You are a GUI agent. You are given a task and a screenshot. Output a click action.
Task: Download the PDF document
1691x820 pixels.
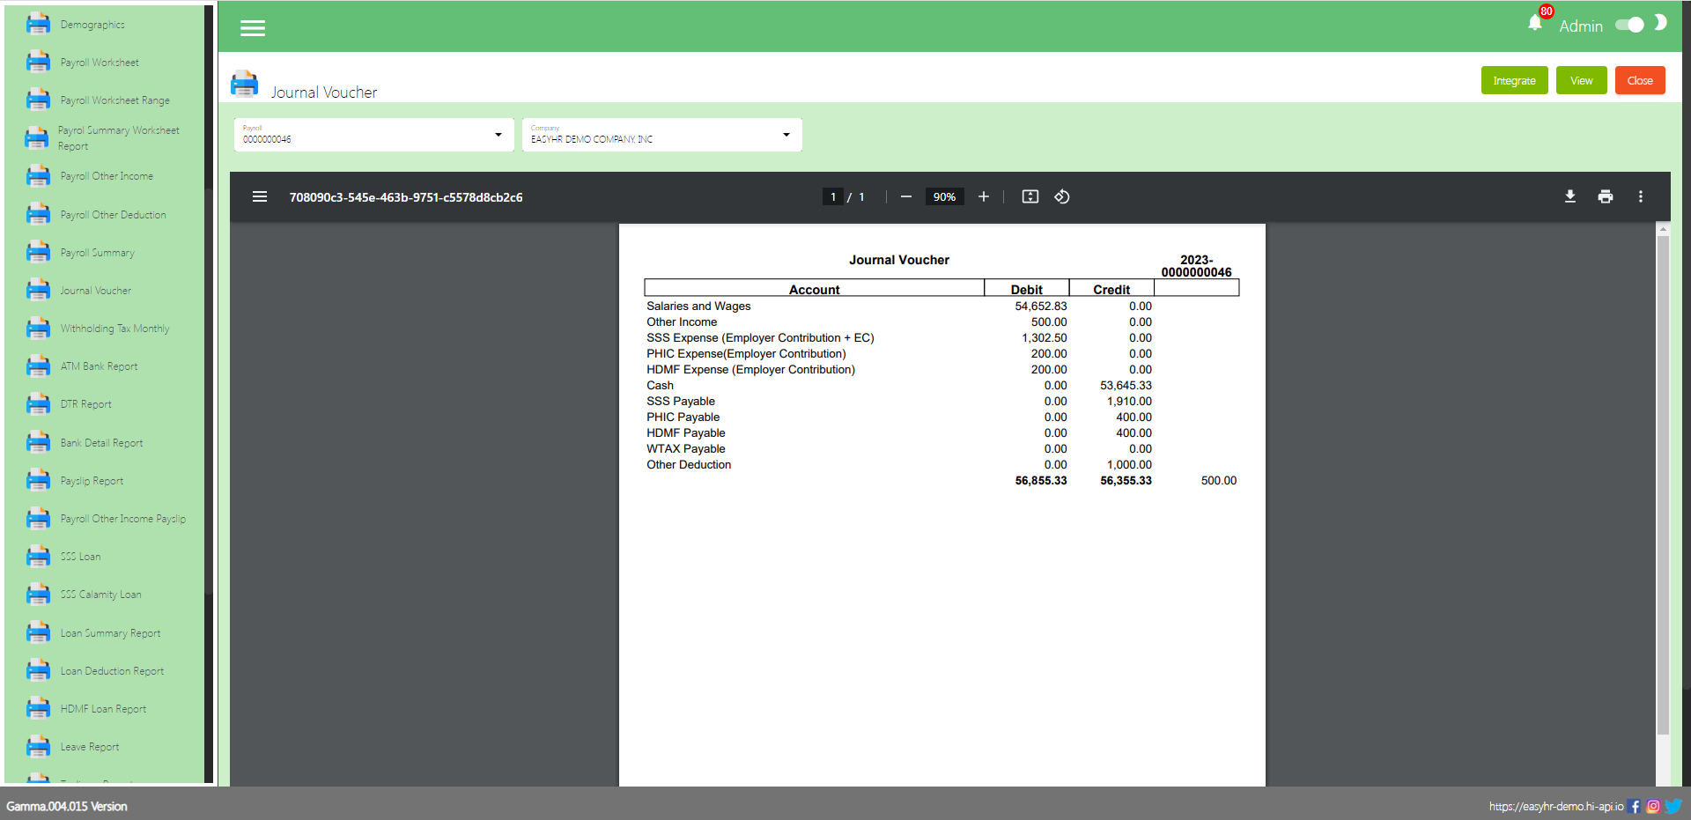(1569, 196)
